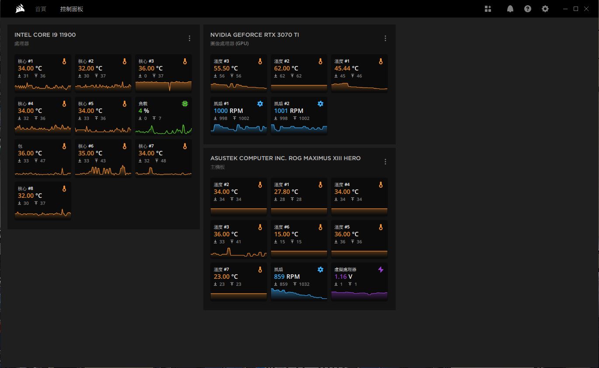The image size is (599, 368).
Task: Click thermometer icon on 核心 #2 card
Action: click(x=125, y=61)
